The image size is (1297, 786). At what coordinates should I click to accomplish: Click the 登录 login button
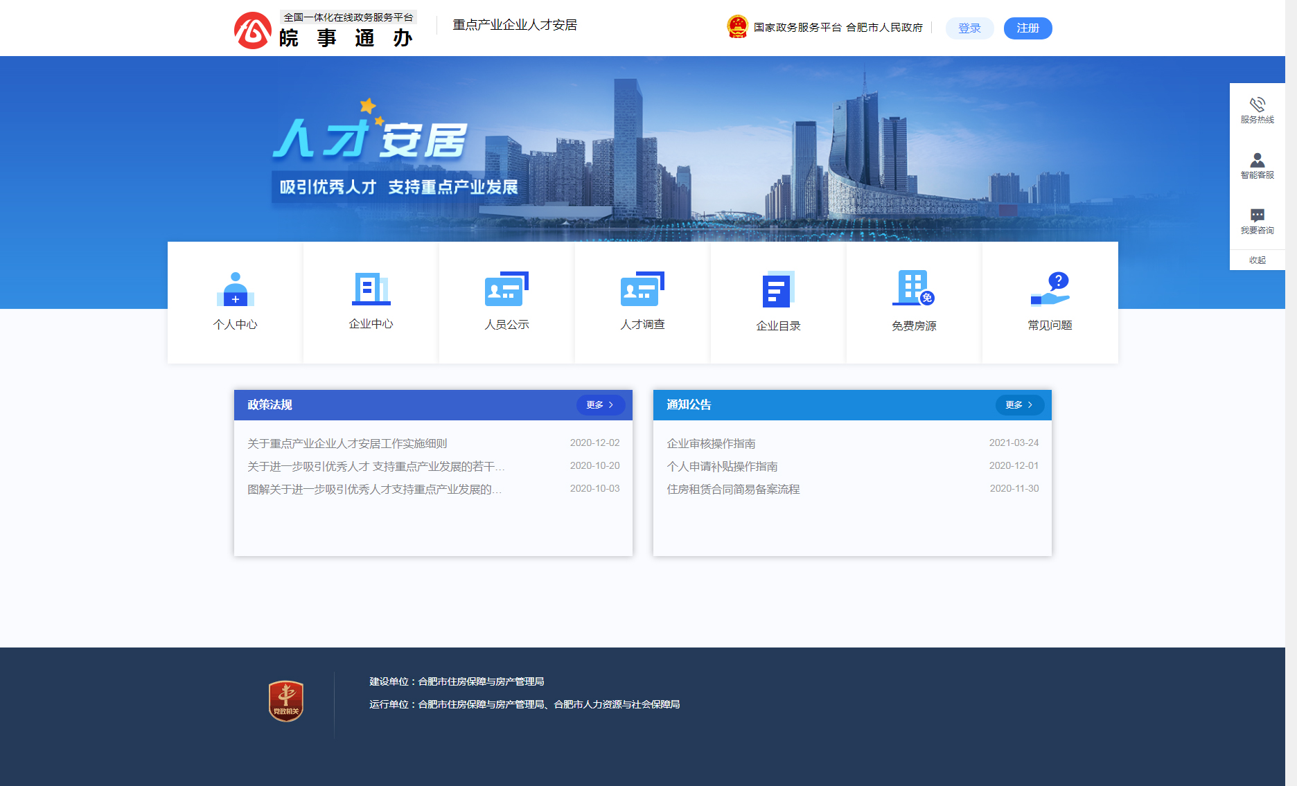[x=969, y=28]
